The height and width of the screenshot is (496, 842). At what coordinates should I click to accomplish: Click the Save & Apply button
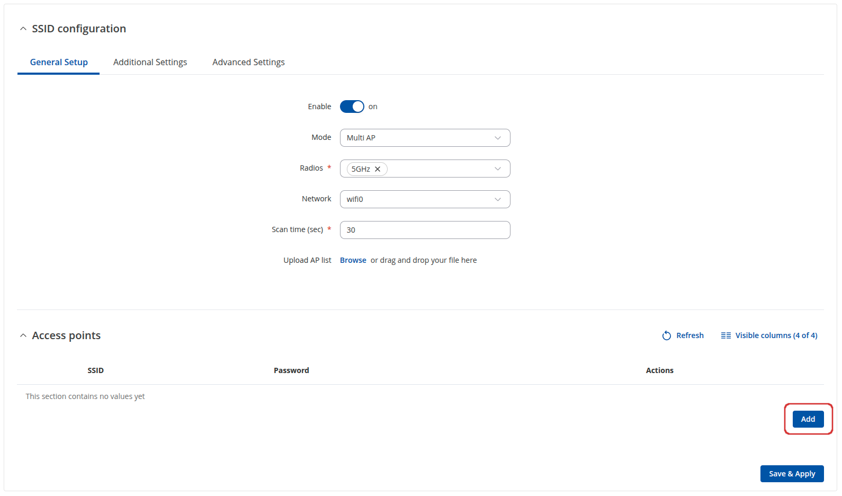click(x=792, y=474)
